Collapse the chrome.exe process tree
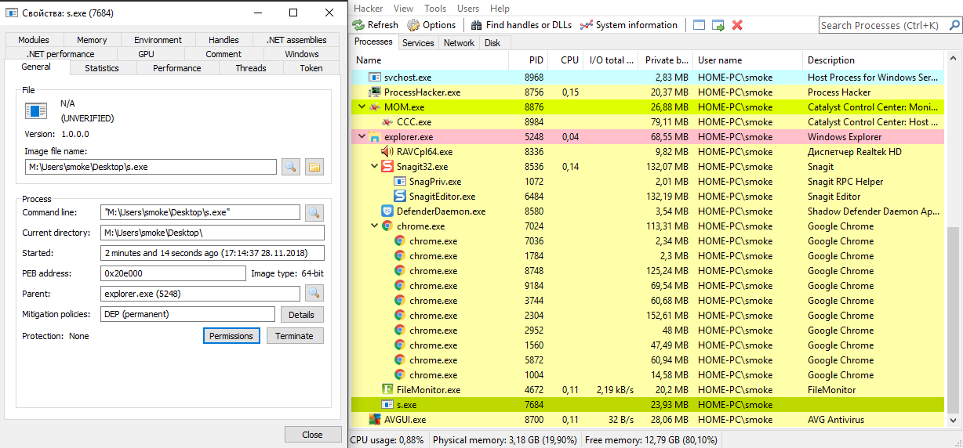963x448 pixels. (x=374, y=226)
